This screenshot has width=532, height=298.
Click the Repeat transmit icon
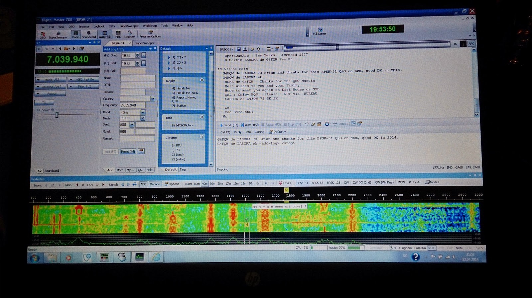(340, 124)
